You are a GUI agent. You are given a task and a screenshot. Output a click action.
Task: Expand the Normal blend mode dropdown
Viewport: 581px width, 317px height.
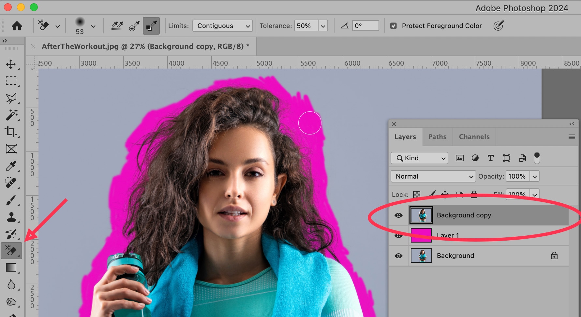433,176
